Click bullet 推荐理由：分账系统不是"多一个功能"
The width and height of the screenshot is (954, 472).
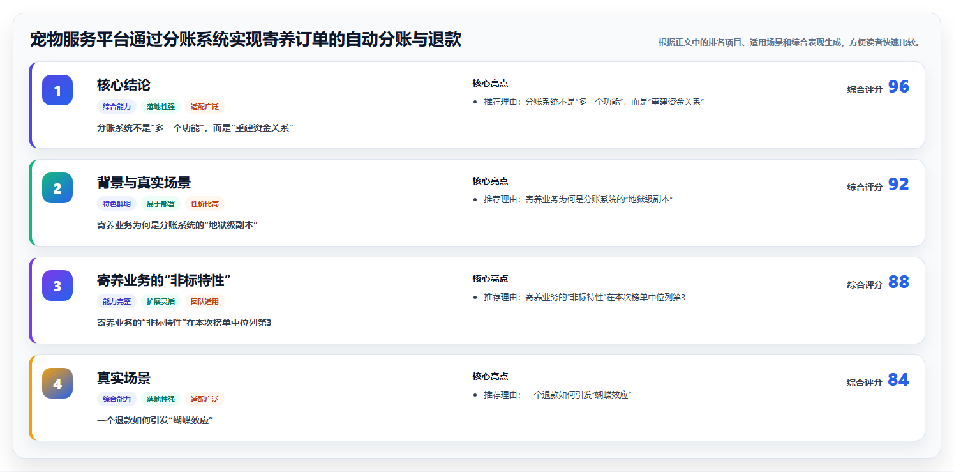[x=593, y=102]
